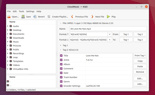Click the Downloads folder icon
The height and width of the screenshot is (95, 155).
[x=11, y=38]
